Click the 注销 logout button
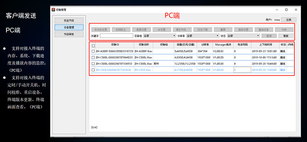The height and width of the screenshot is (142, 307). [x=289, y=20]
